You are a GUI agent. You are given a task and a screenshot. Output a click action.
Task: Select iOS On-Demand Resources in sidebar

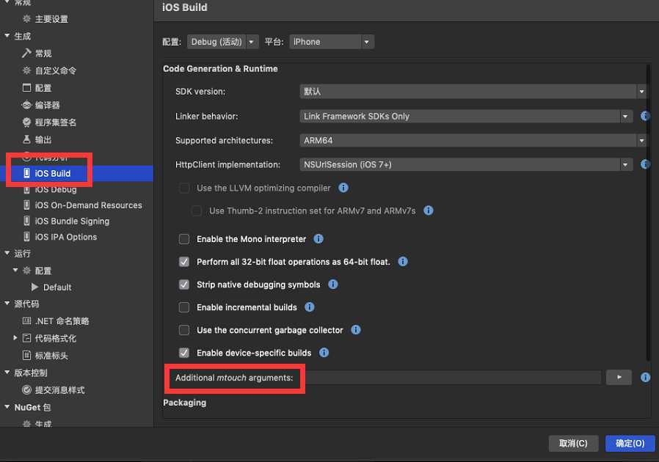[x=88, y=205]
